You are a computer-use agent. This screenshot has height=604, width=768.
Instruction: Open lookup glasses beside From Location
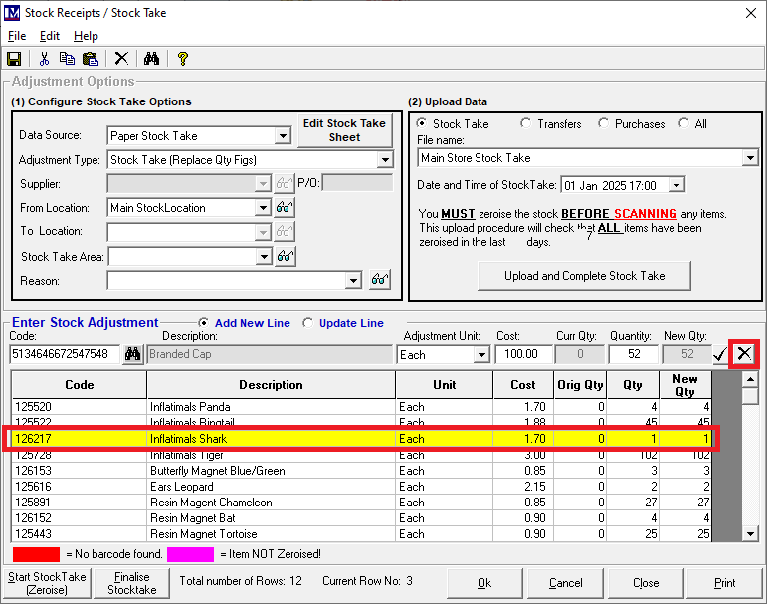click(x=286, y=208)
